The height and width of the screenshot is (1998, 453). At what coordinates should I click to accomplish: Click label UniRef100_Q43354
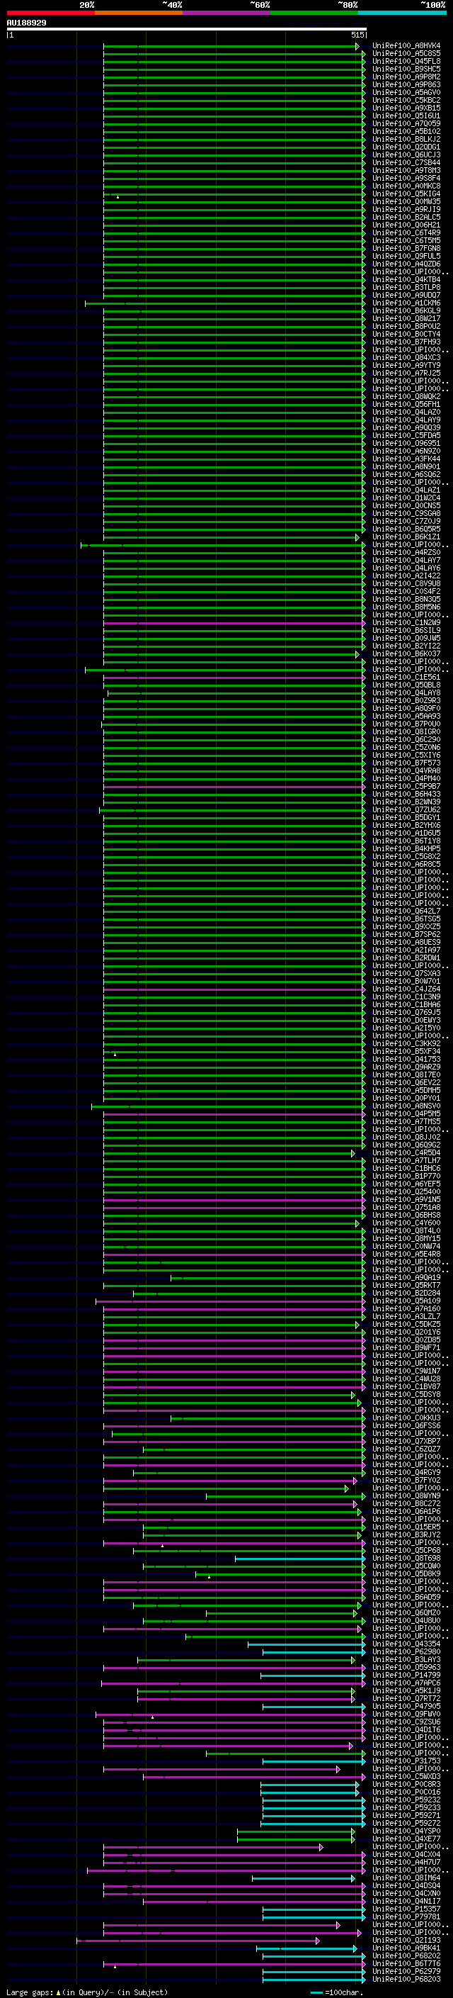click(406, 1644)
